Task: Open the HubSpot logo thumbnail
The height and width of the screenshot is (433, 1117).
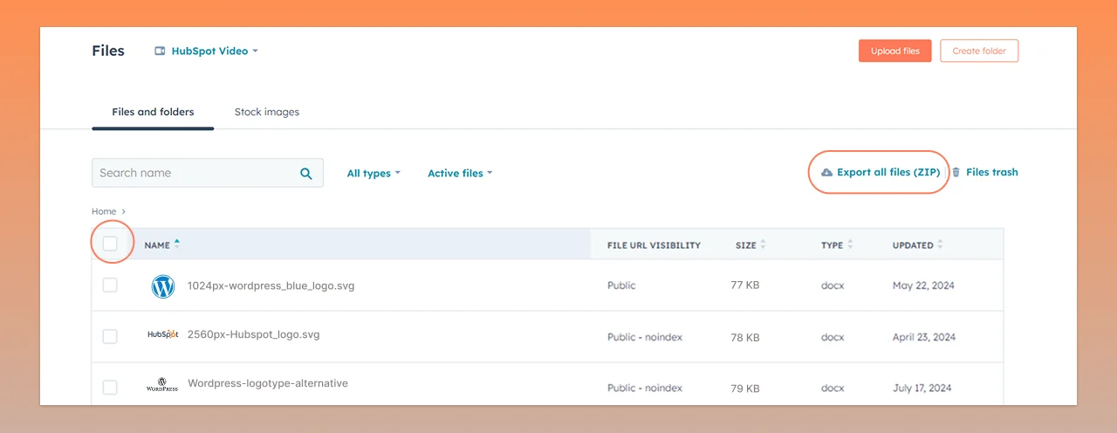Action: point(162,334)
